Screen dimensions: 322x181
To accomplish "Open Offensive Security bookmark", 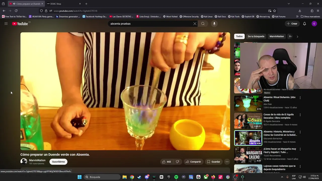I will tap(189, 17).
